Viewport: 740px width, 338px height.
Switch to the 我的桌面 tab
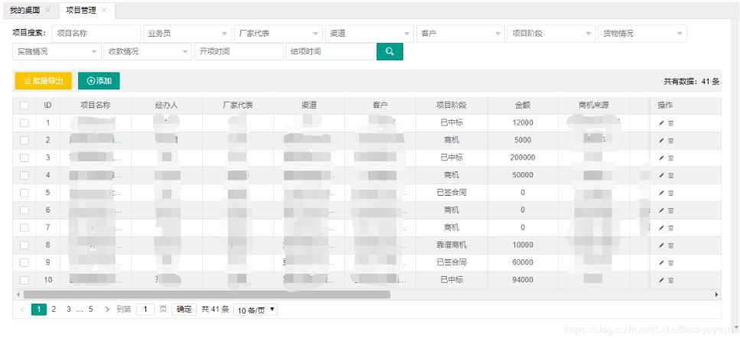[25, 10]
